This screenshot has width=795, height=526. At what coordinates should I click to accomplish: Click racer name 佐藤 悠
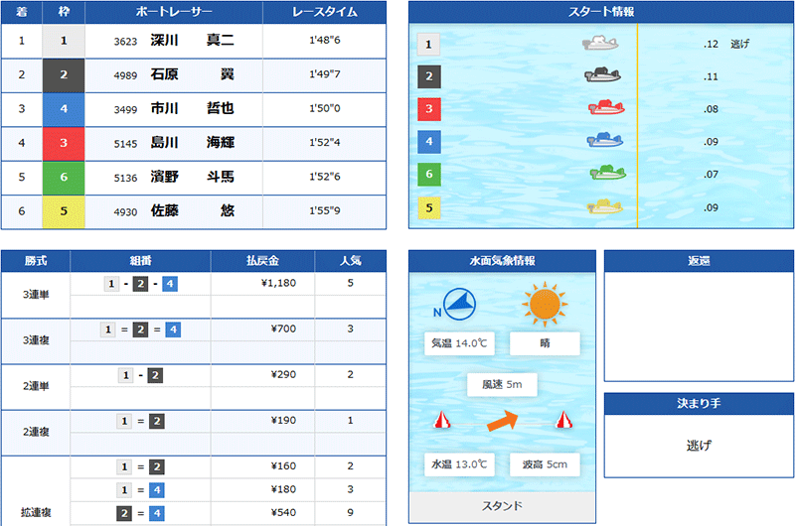(x=192, y=210)
